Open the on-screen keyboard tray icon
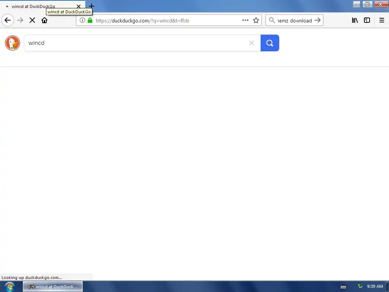The height and width of the screenshot is (292, 389). pyautogui.click(x=343, y=287)
